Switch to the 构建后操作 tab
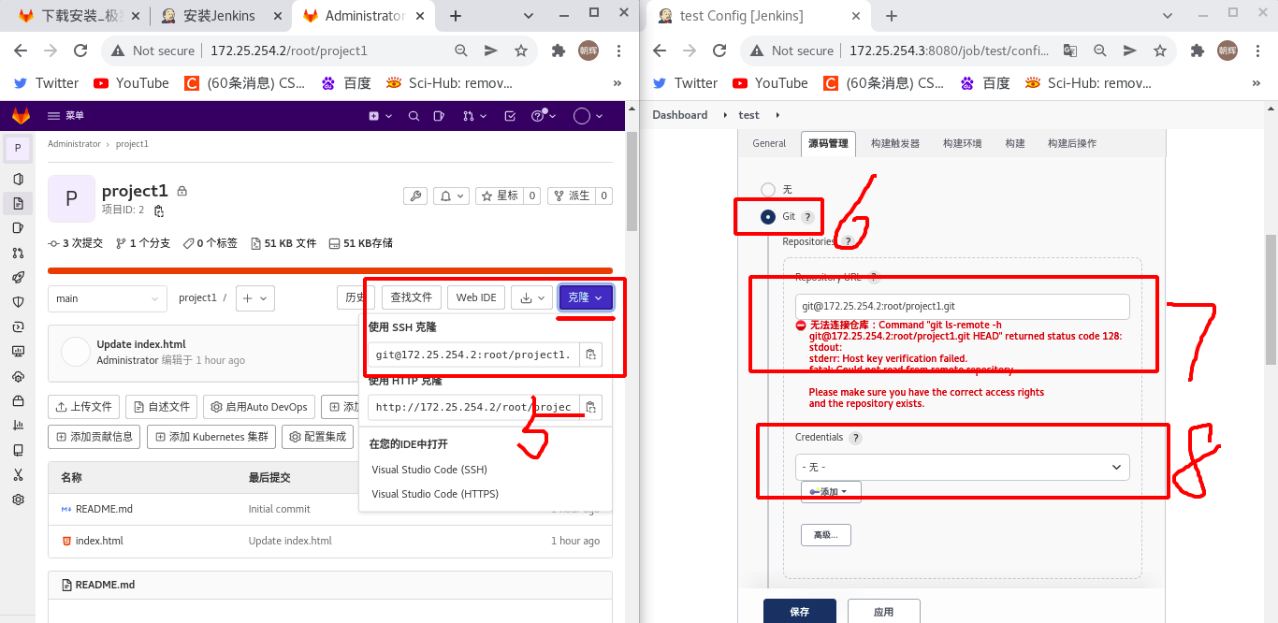 [1072, 143]
